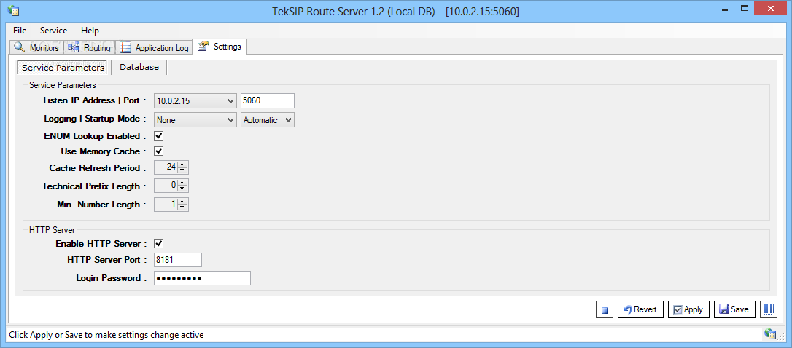Open the Help menu
Viewport: 792px width, 348px height.
pyautogui.click(x=90, y=31)
